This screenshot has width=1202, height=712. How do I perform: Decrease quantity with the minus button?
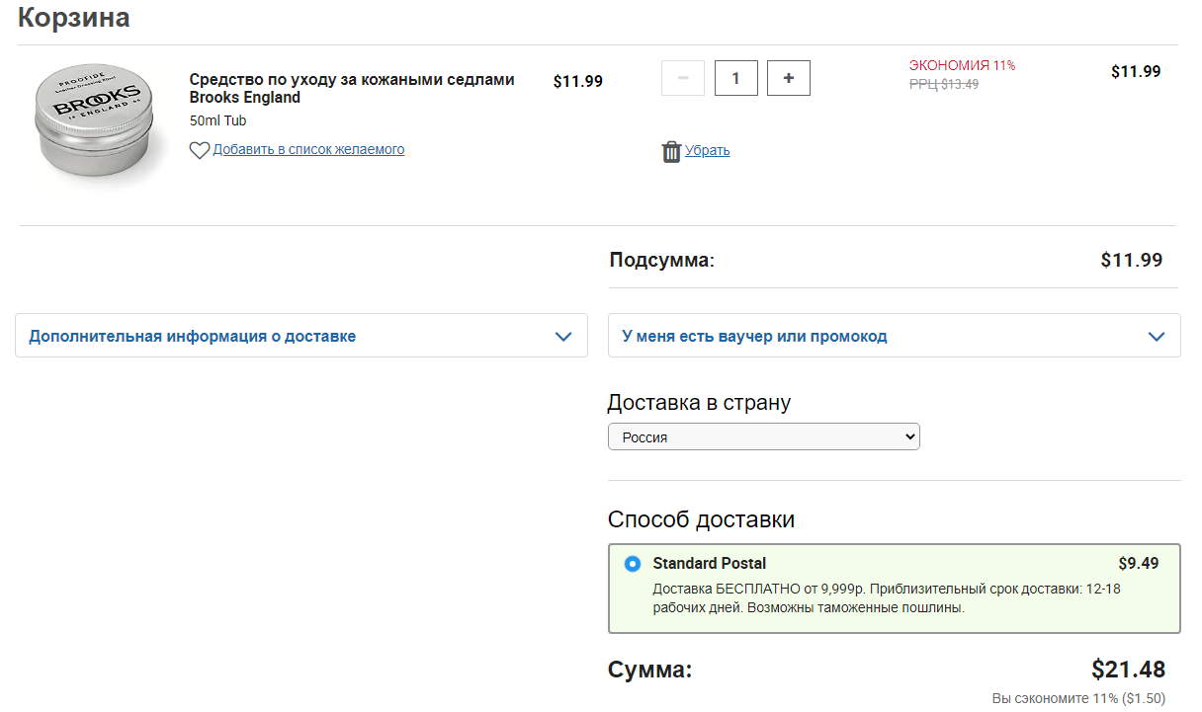[x=683, y=78]
